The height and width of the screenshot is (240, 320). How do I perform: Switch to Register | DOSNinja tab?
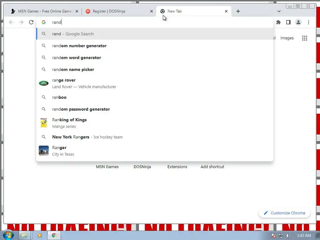click(x=118, y=11)
